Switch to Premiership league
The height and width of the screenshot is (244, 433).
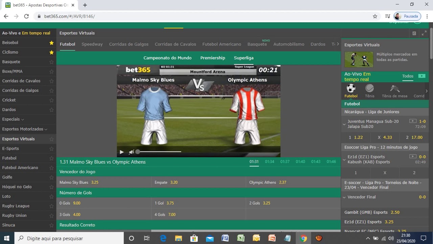tap(212, 58)
